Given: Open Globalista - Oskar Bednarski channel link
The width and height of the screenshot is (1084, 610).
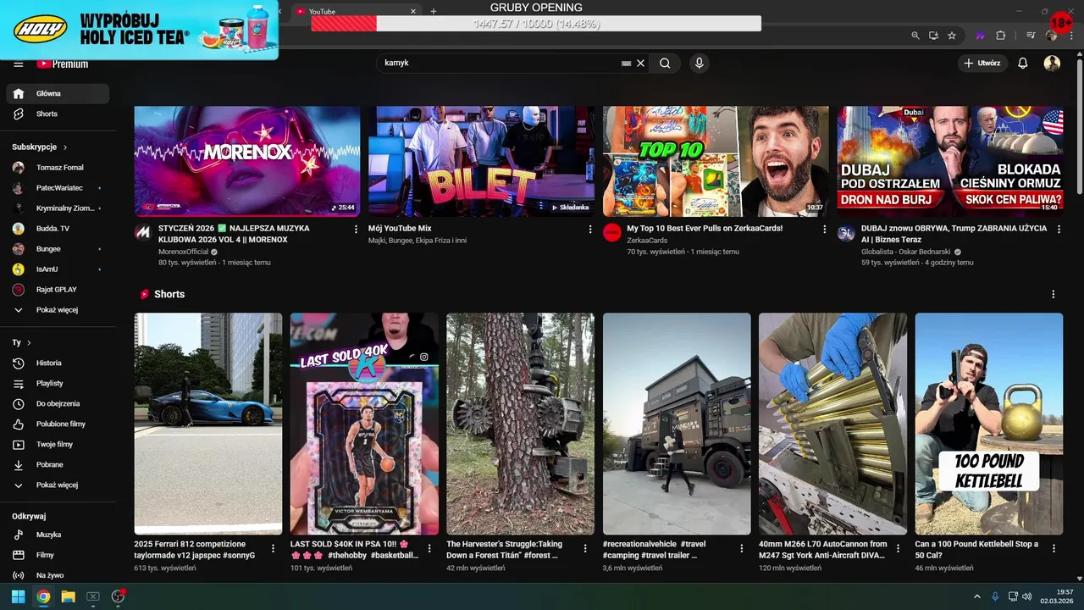Looking at the screenshot, I should pos(906,252).
